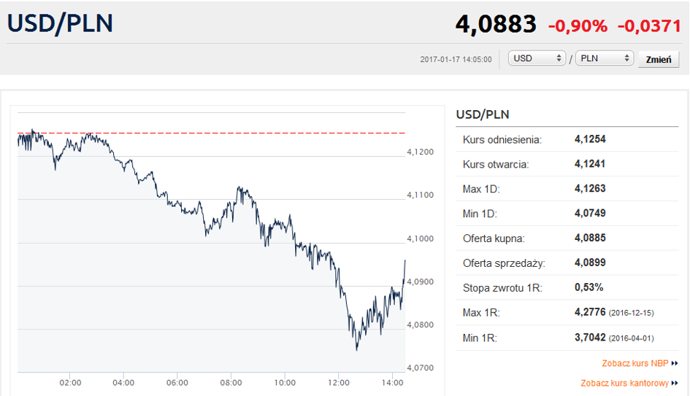Click the double-arrow icon beside Zobacz kurs NBP

pyautogui.click(x=675, y=363)
